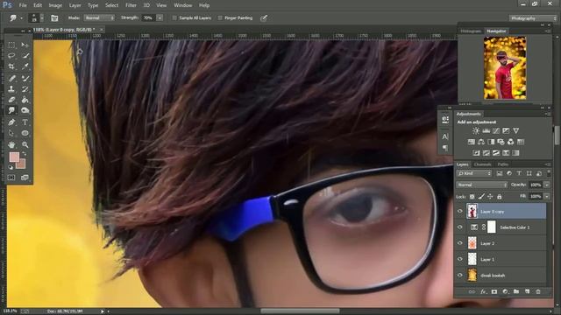Create a new layer group

[x=516, y=291]
